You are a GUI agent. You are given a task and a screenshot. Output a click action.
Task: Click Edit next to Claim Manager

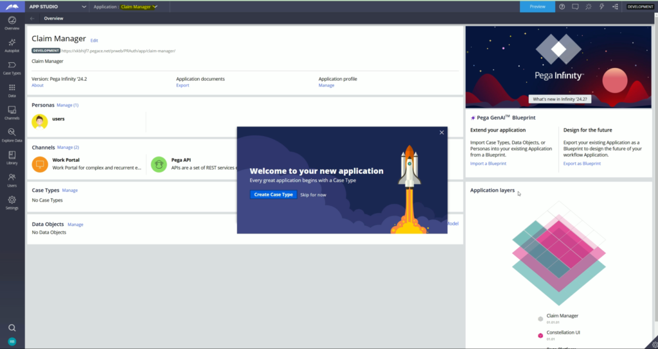tap(94, 40)
